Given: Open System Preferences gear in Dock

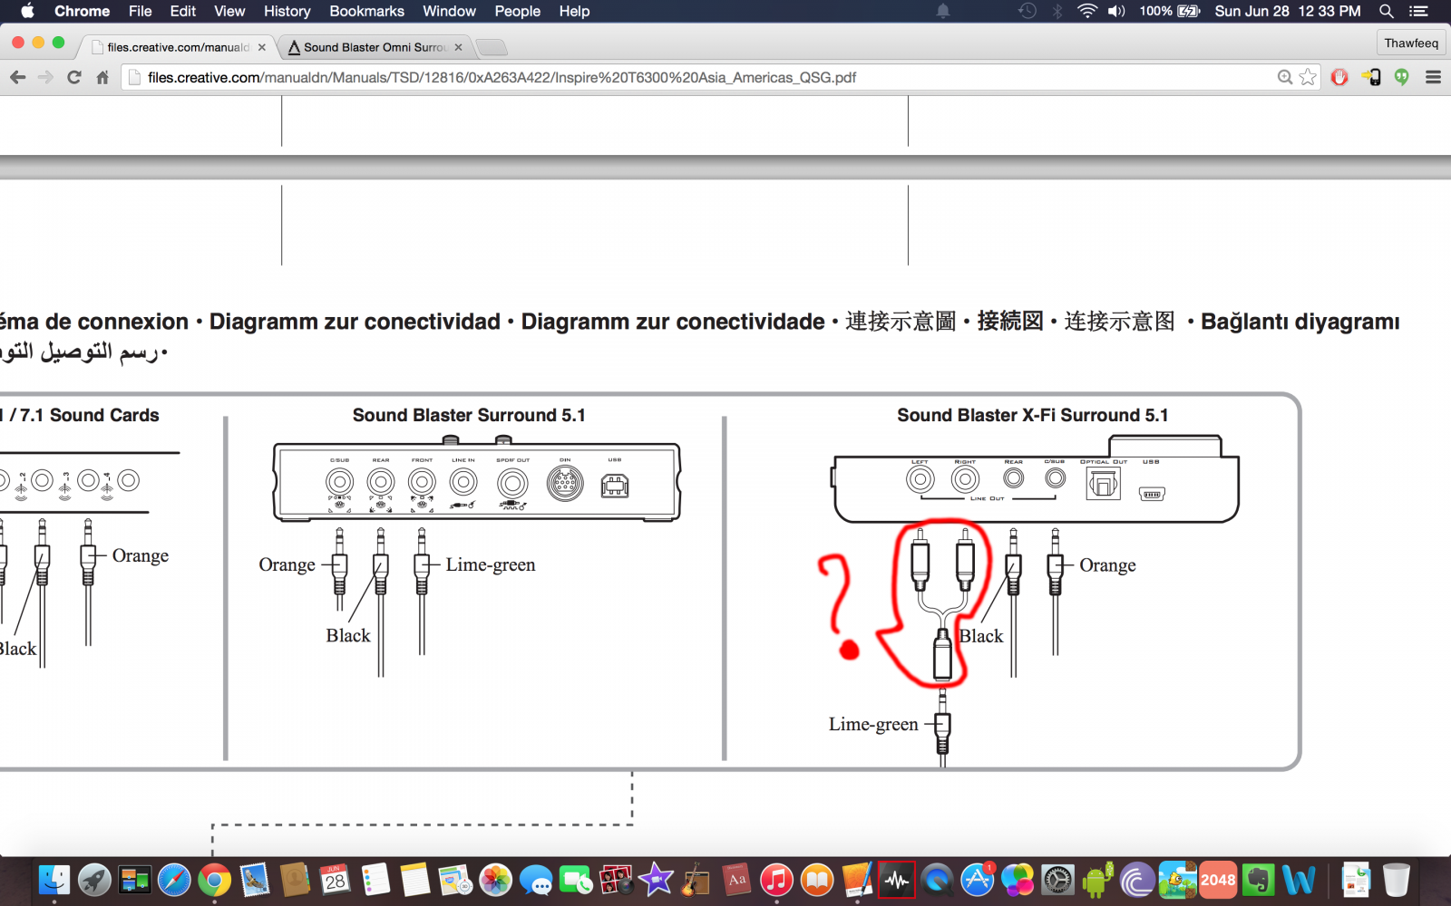Looking at the screenshot, I should click(1057, 880).
